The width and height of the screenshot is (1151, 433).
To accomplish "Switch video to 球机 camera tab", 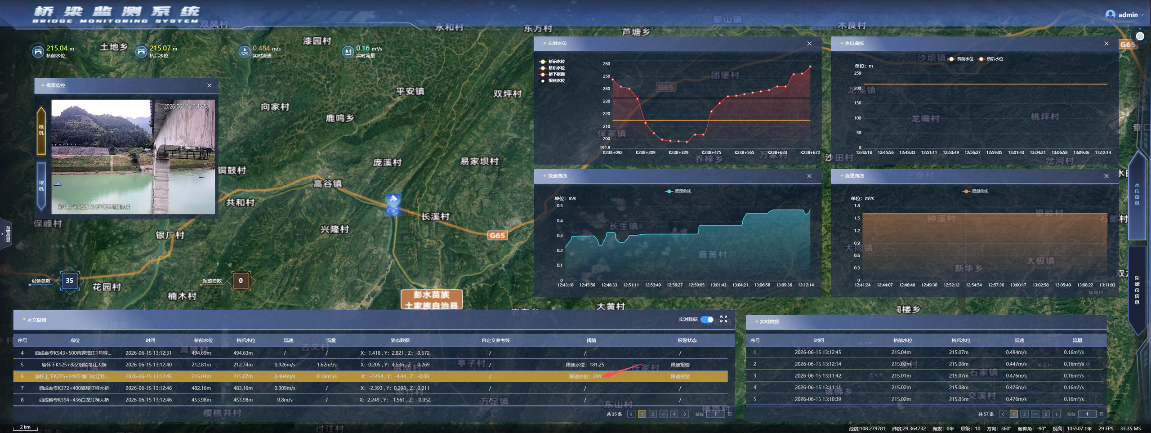I will click(x=41, y=186).
